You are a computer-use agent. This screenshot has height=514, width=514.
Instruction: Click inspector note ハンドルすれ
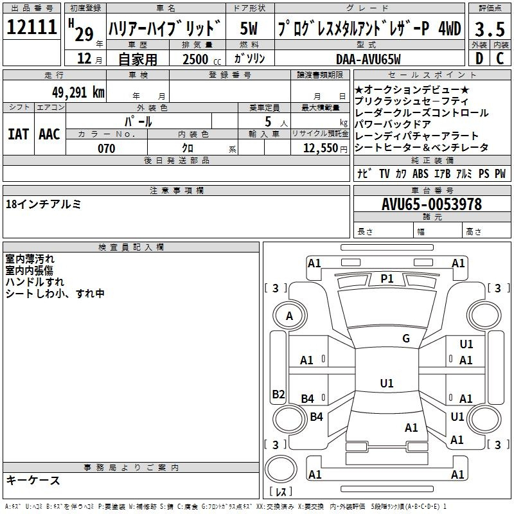pos(35,281)
